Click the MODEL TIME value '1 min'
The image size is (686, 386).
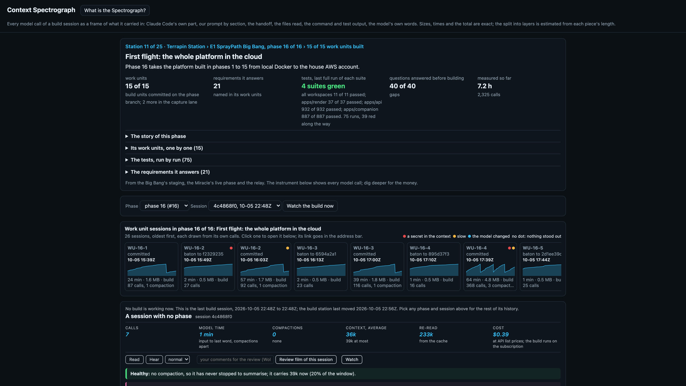click(206, 335)
